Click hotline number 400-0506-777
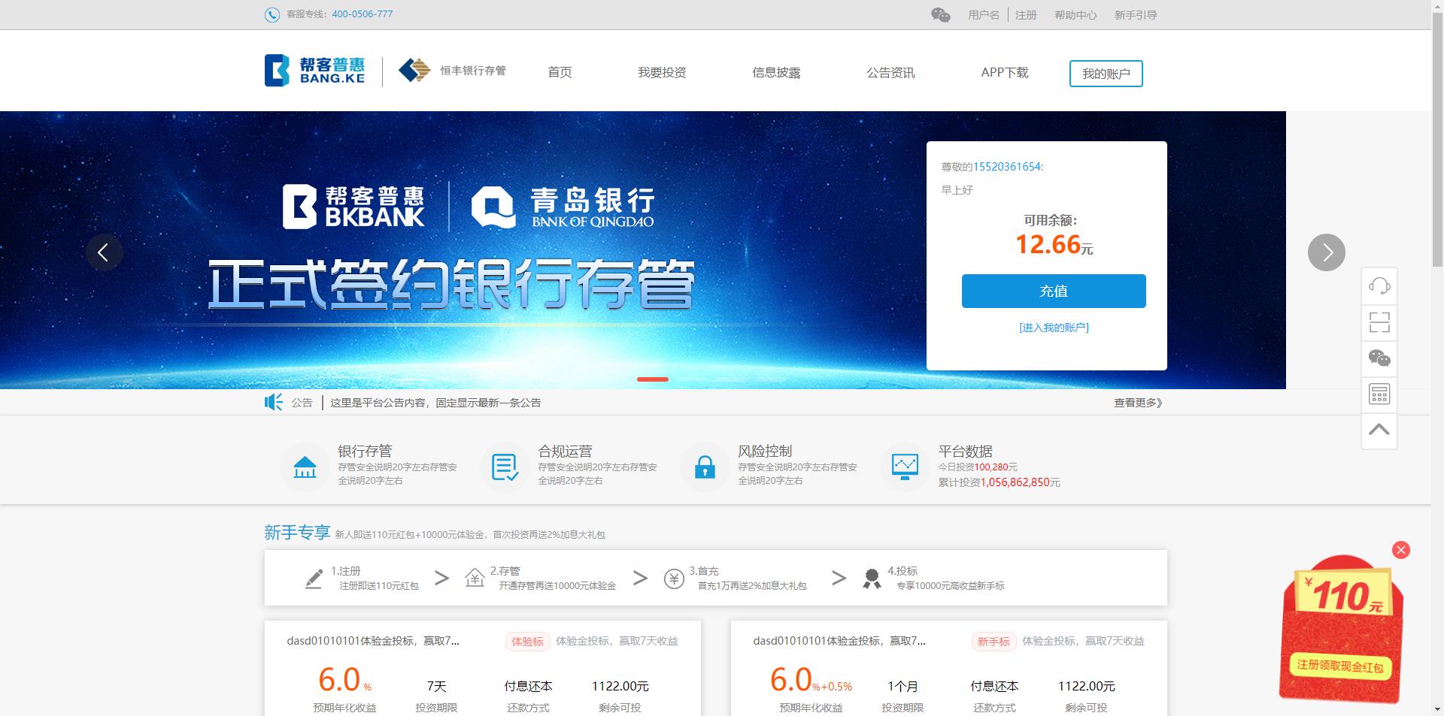The width and height of the screenshot is (1444, 716). (x=362, y=14)
